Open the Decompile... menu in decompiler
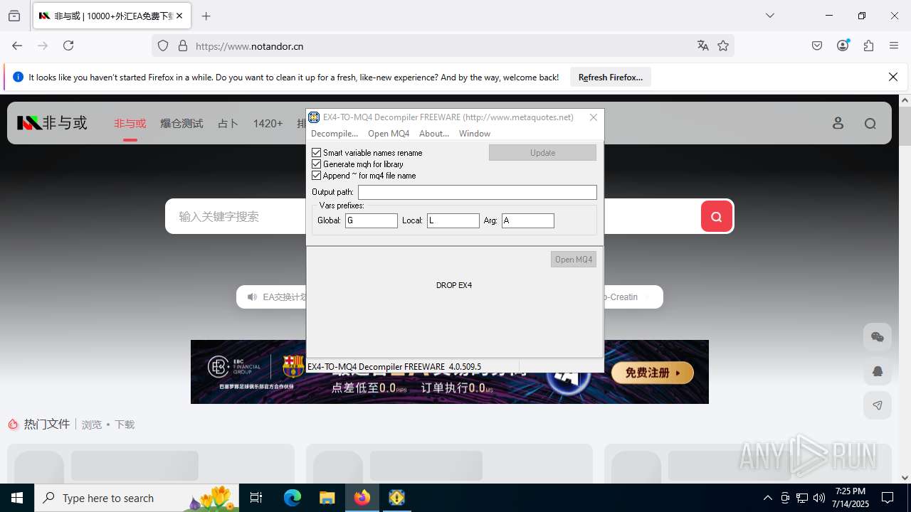This screenshot has height=512, width=911. click(335, 133)
